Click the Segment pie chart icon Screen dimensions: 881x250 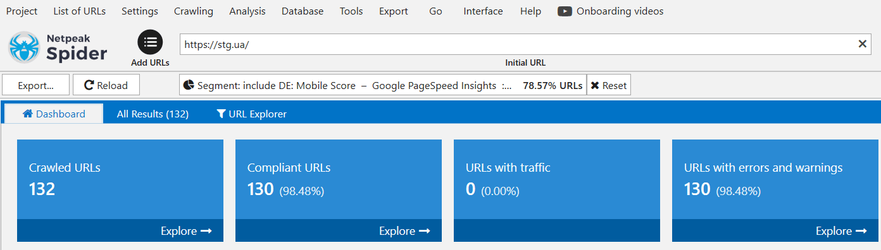[189, 85]
